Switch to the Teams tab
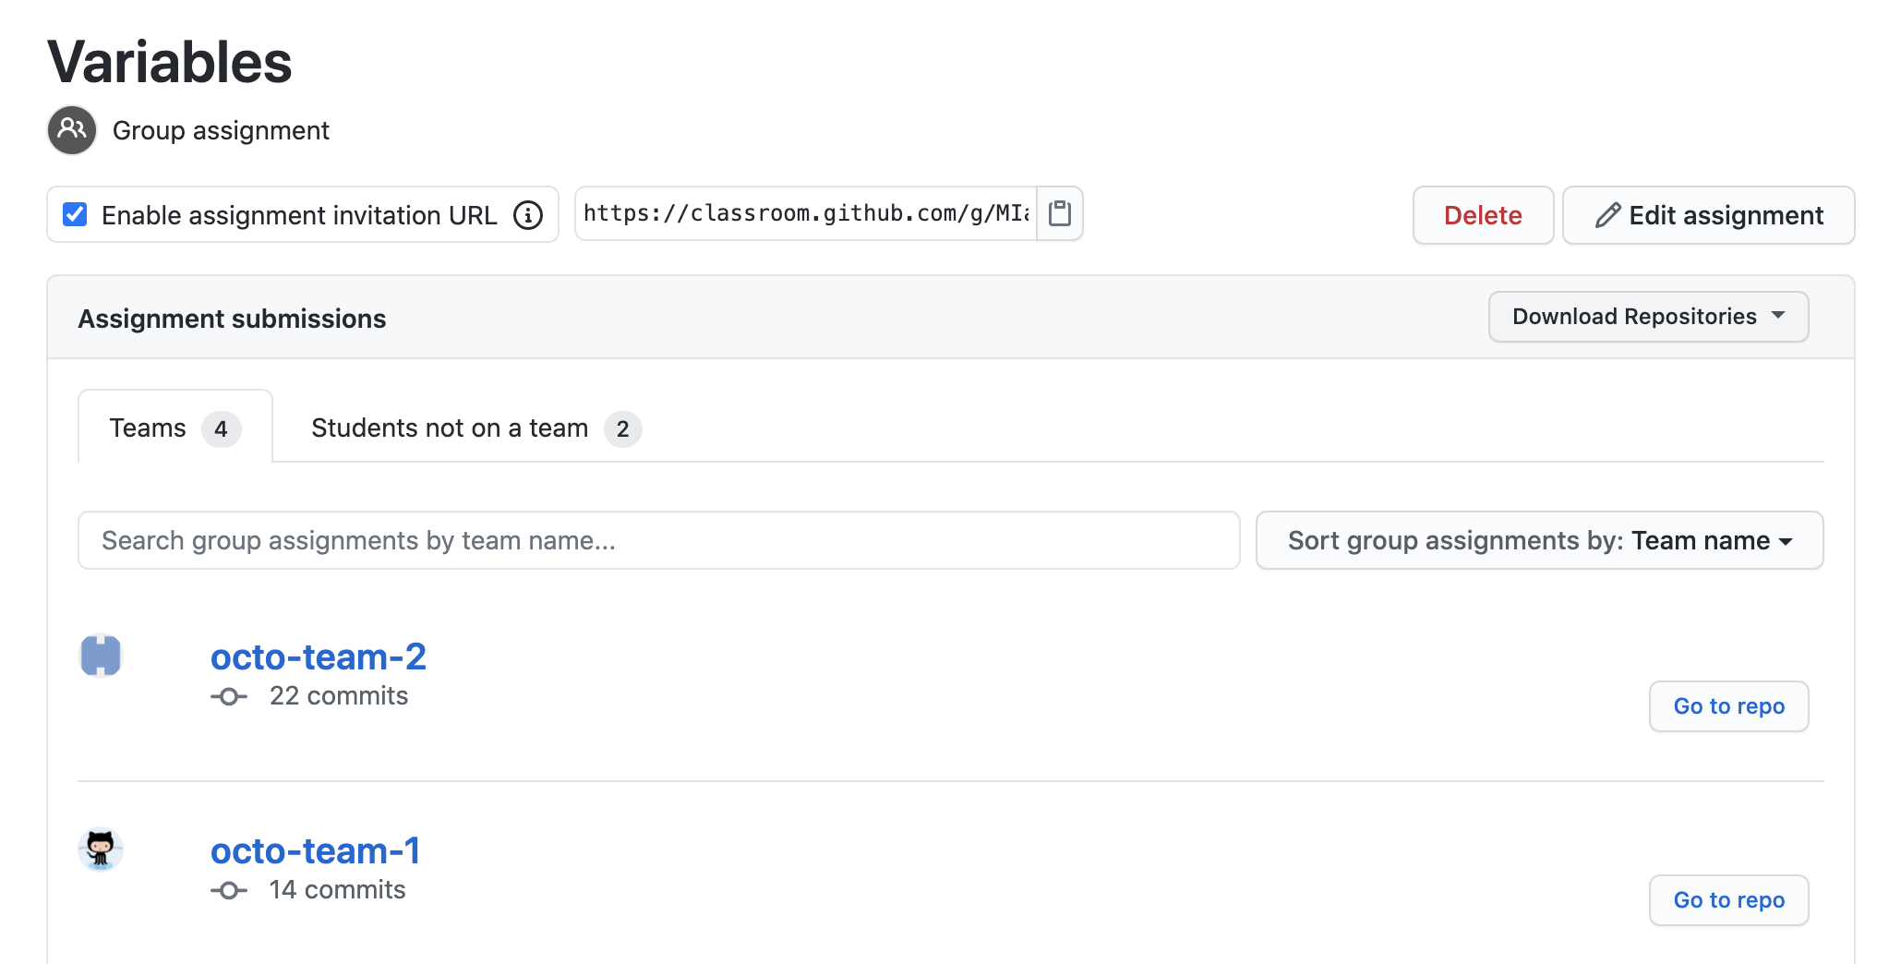1901x964 pixels. [175, 428]
